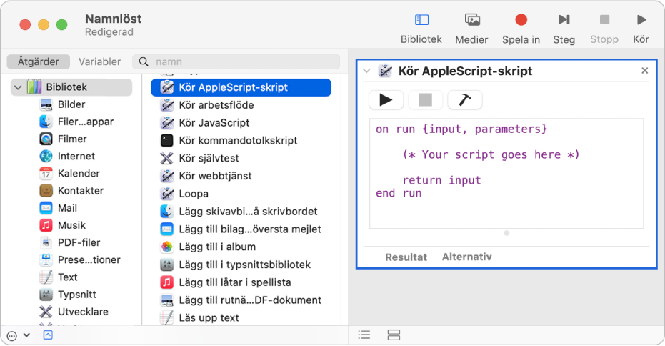Screen dimensions: 665x346
Task: Select the Kör JavaScript action
Action: tap(214, 123)
